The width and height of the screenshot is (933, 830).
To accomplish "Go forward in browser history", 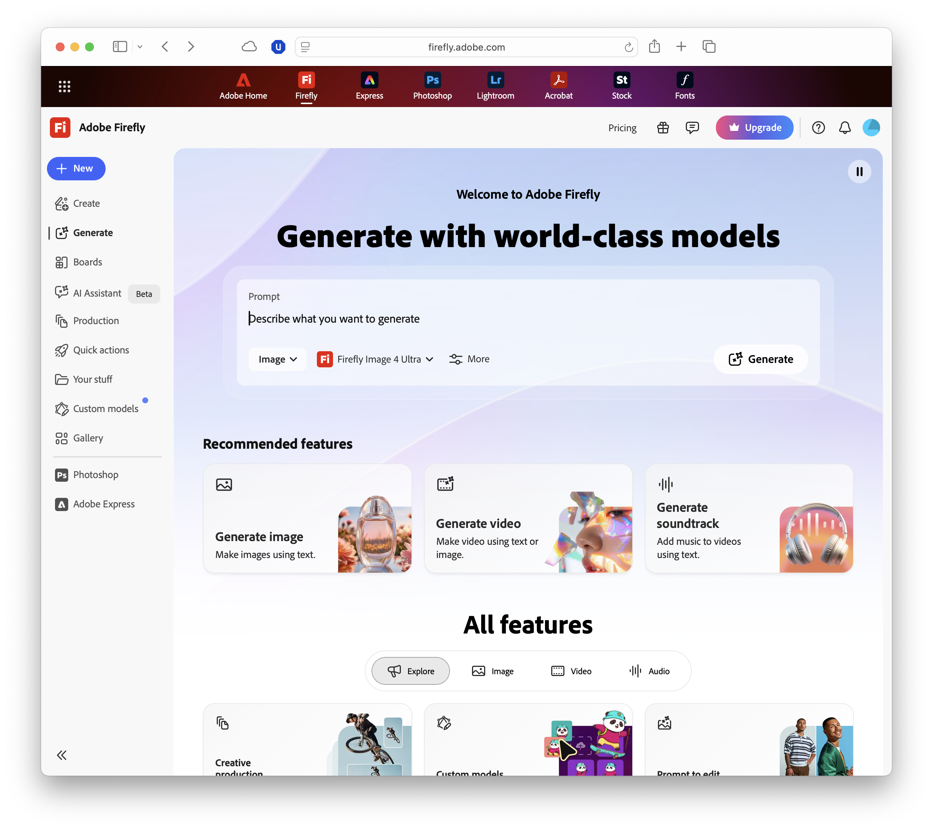I will point(191,47).
